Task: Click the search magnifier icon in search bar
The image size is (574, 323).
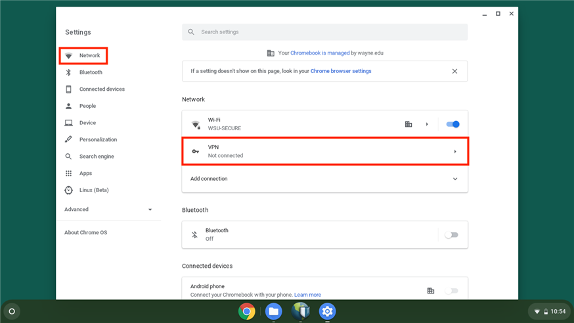Action: tap(191, 32)
